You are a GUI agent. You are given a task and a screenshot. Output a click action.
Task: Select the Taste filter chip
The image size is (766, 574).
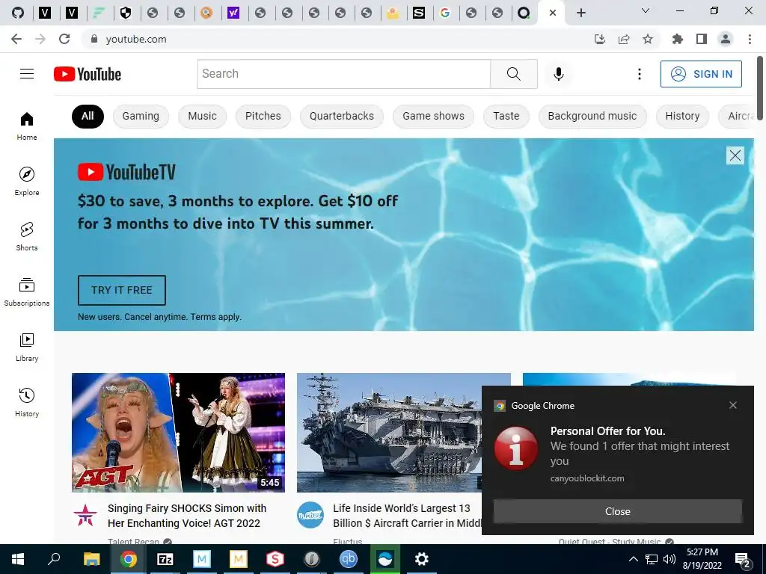pyautogui.click(x=506, y=116)
